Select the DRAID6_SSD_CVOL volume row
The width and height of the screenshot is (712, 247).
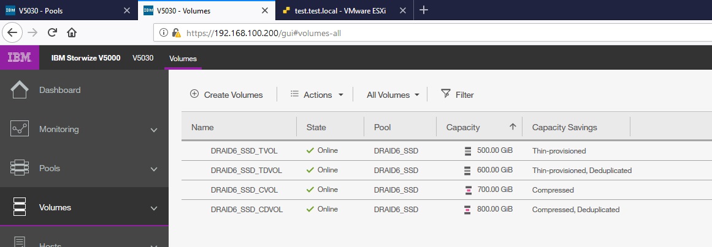[239, 190]
